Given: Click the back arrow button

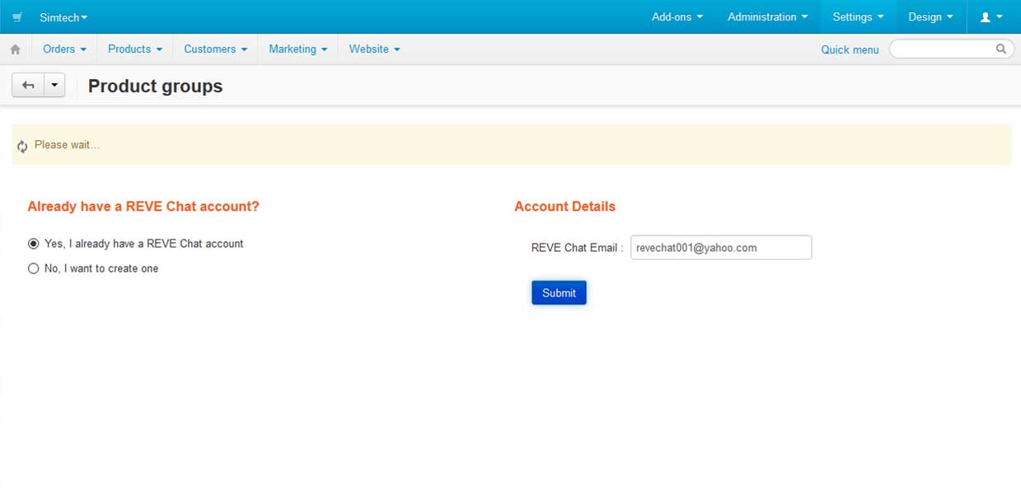Looking at the screenshot, I should click(x=28, y=86).
